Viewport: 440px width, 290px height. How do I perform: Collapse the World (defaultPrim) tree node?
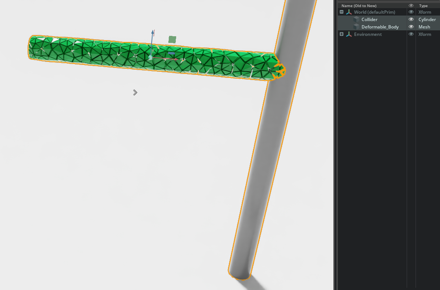341,12
